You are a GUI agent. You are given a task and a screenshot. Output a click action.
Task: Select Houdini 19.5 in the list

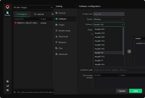(x=108, y=41)
